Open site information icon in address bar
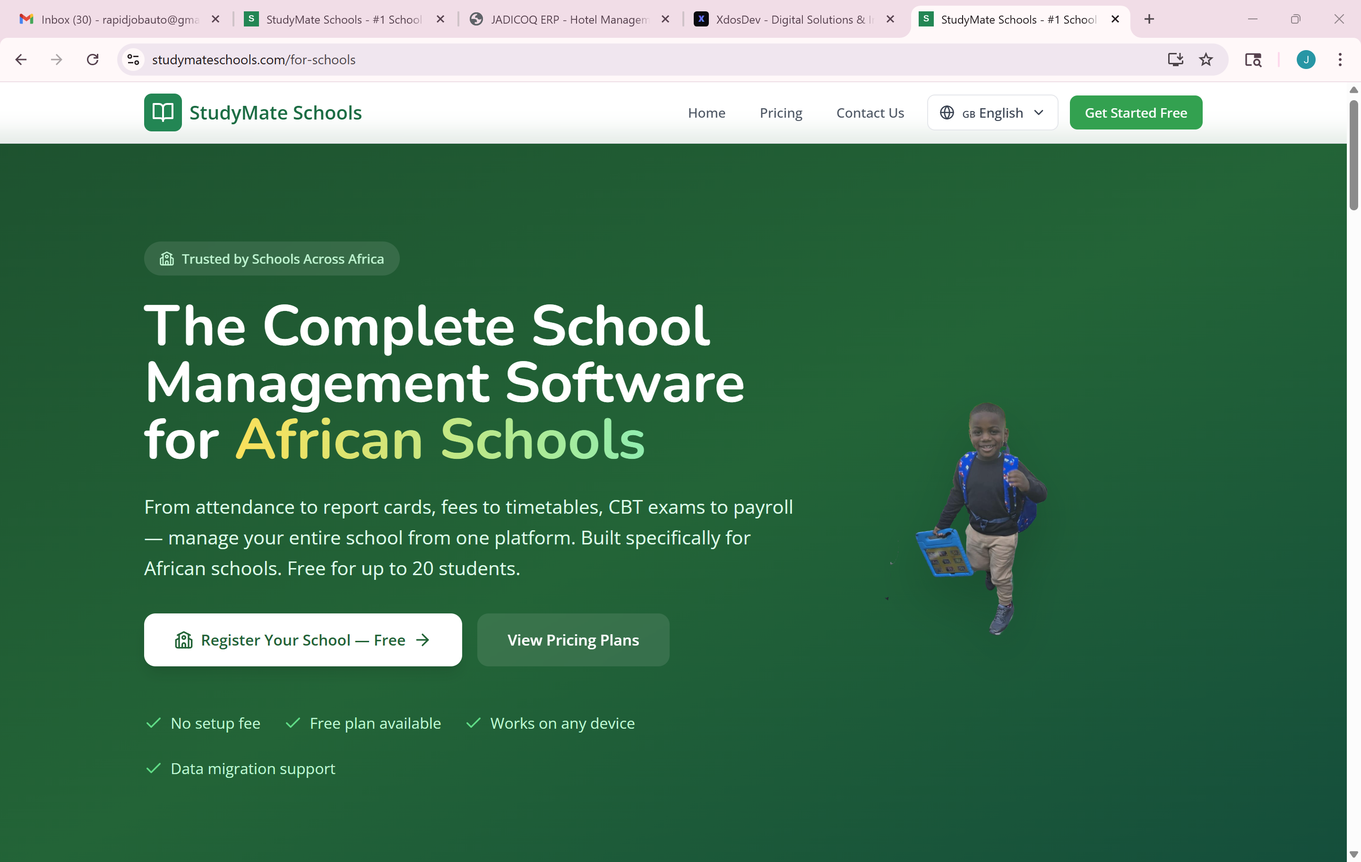The image size is (1361, 862). [133, 60]
